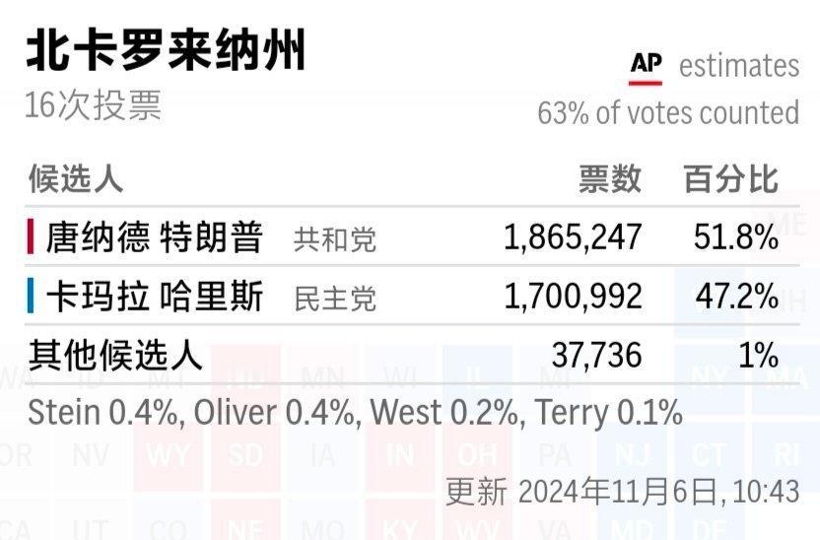Viewport: 820px width, 540px height.
Task: Select the 唐纳德 特朗普 candidate row
Action: pos(412,236)
